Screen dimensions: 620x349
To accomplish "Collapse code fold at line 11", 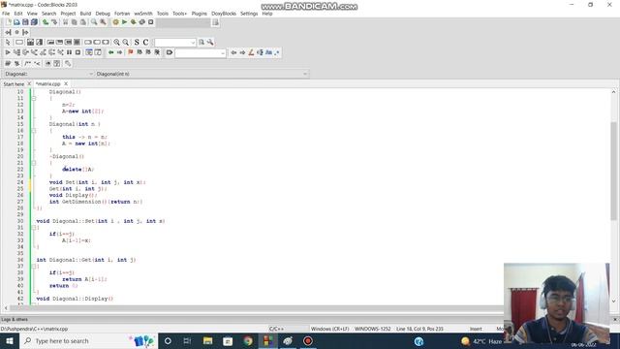I will [x=34, y=98].
